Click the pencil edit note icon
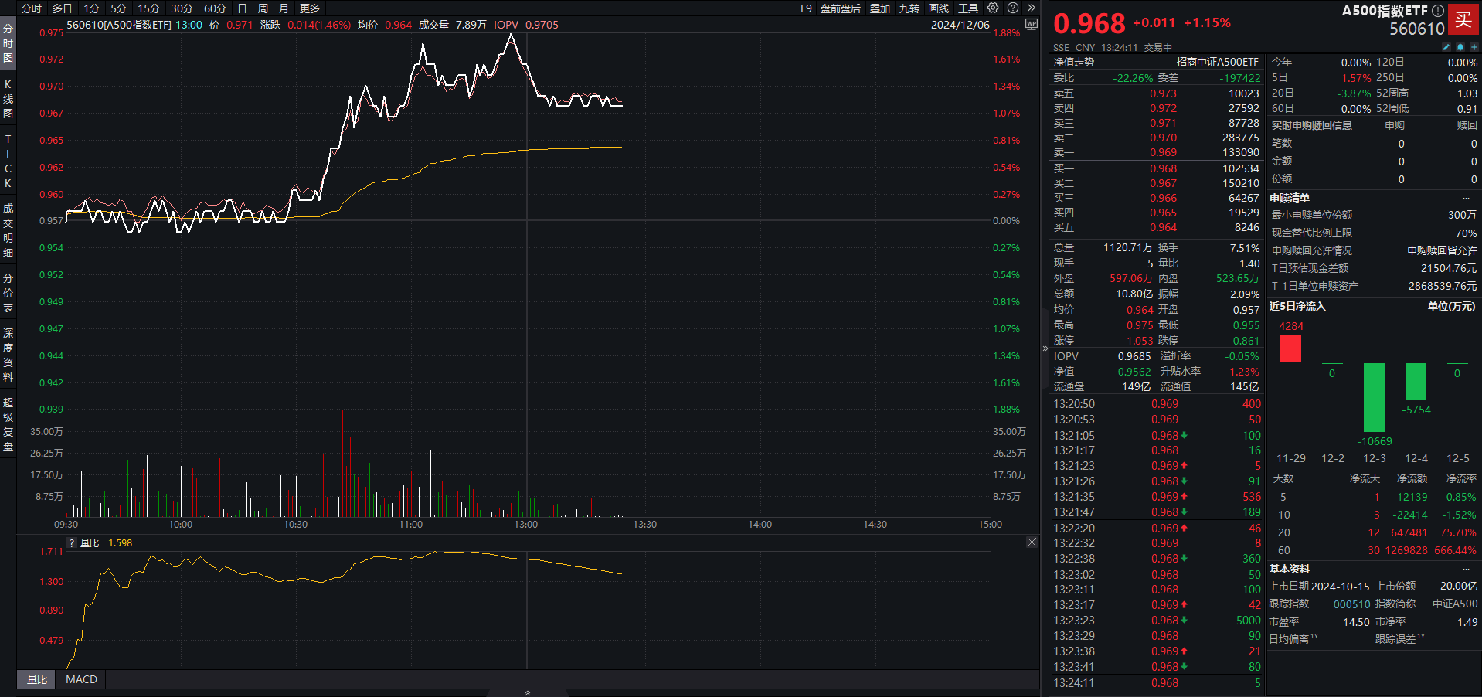This screenshot has width=1482, height=697. pyautogui.click(x=1446, y=47)
